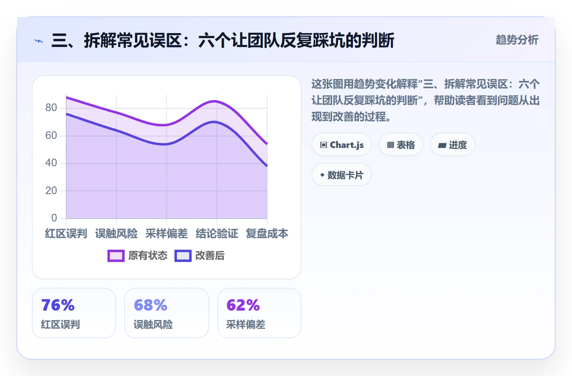Select the 进度 tag
Screen dimensions: 572x376
tap(453, 145)
